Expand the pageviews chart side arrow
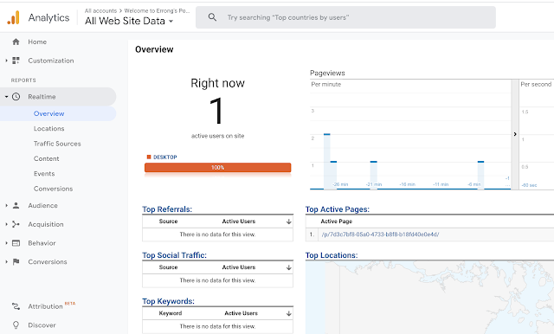 515,134
